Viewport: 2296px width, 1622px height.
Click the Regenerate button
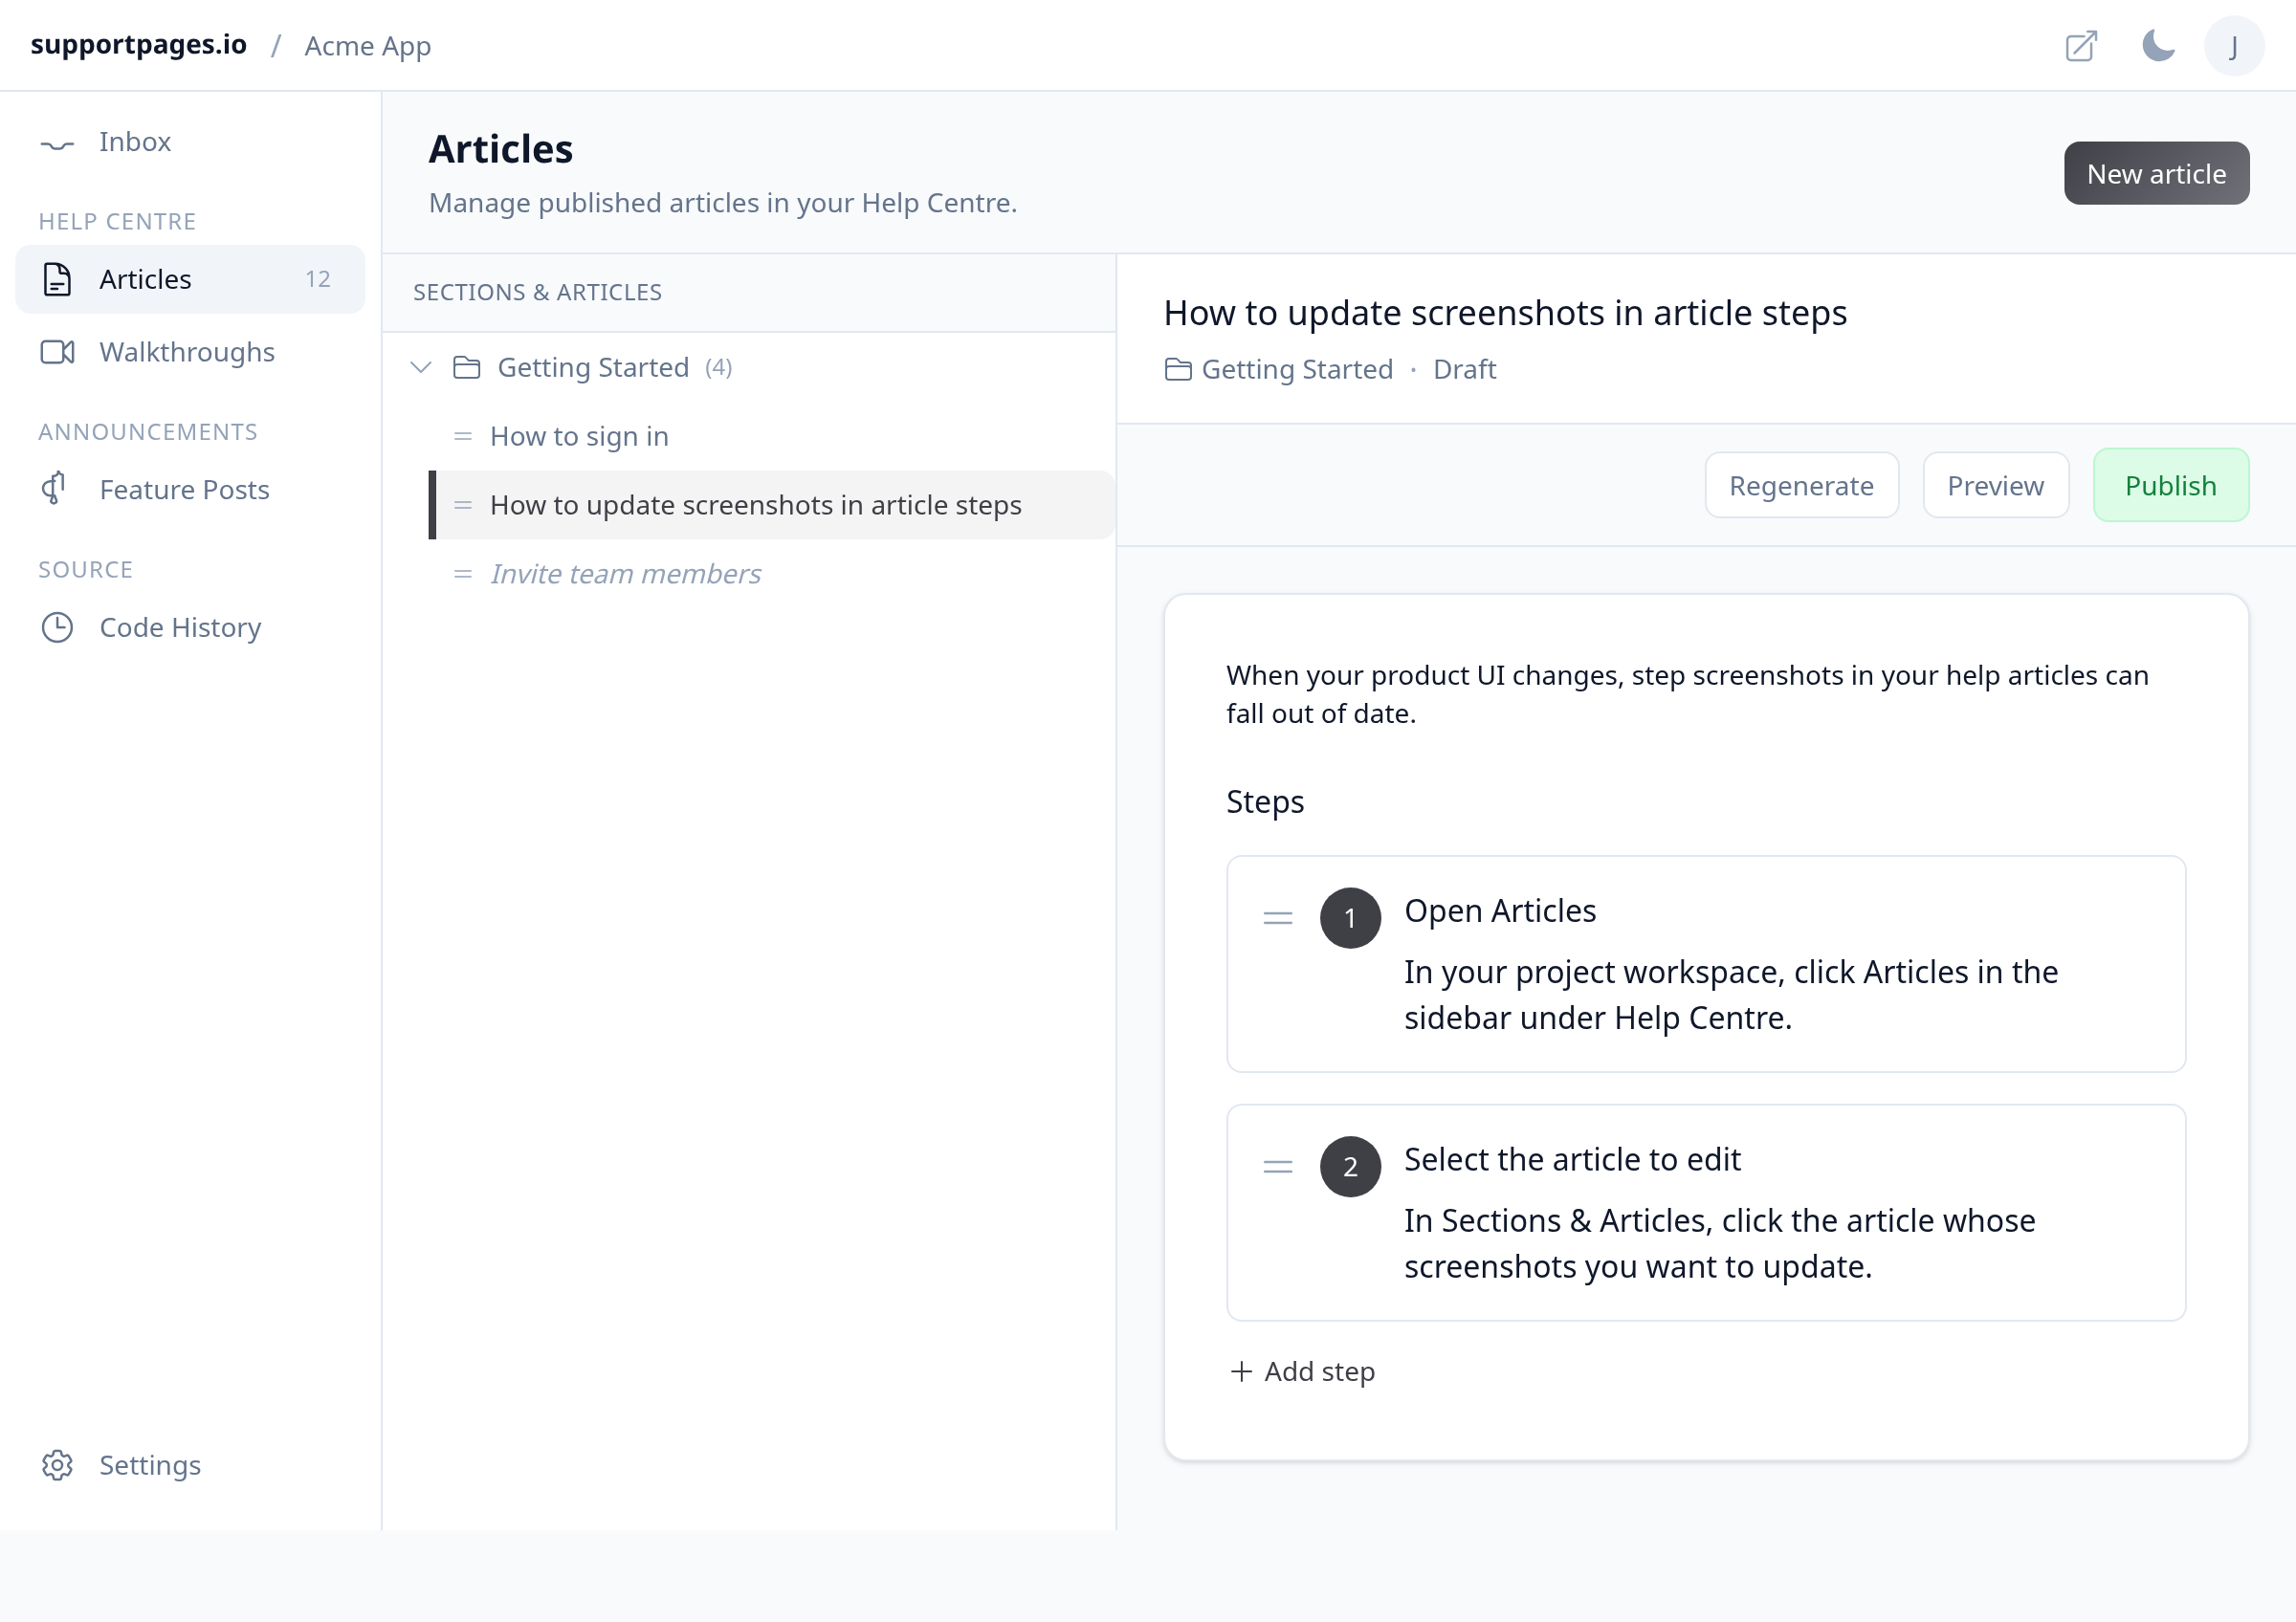(1801, 486)
